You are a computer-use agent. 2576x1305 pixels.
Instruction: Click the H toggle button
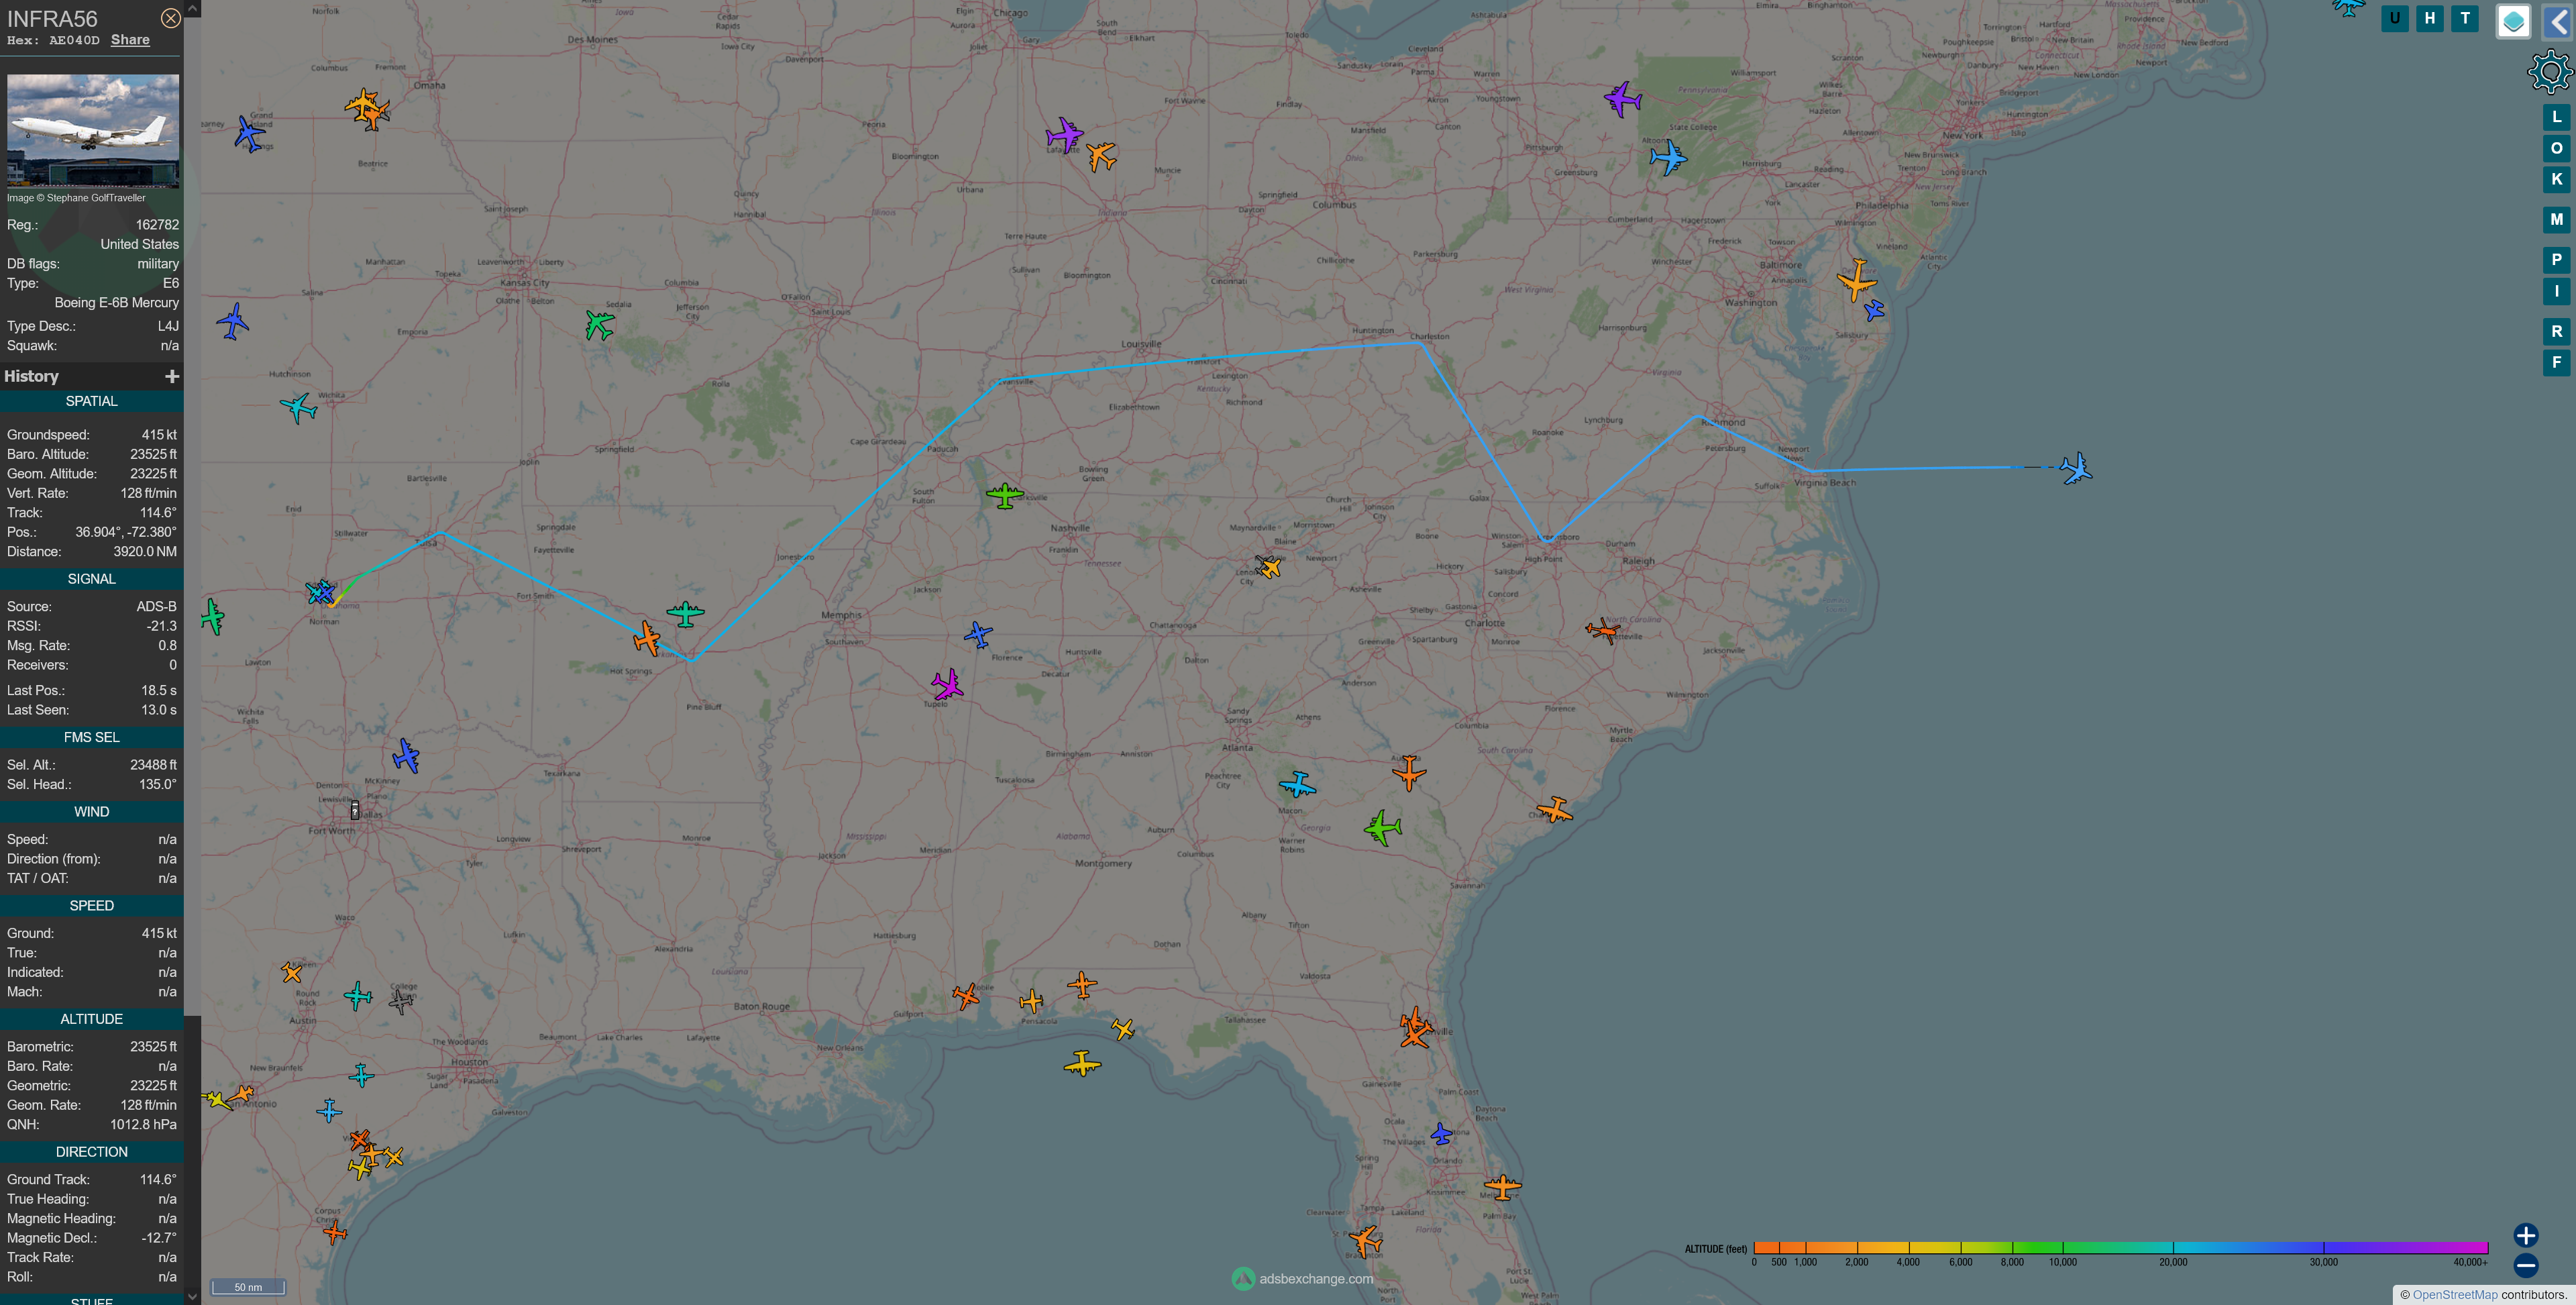point(2429,18)
